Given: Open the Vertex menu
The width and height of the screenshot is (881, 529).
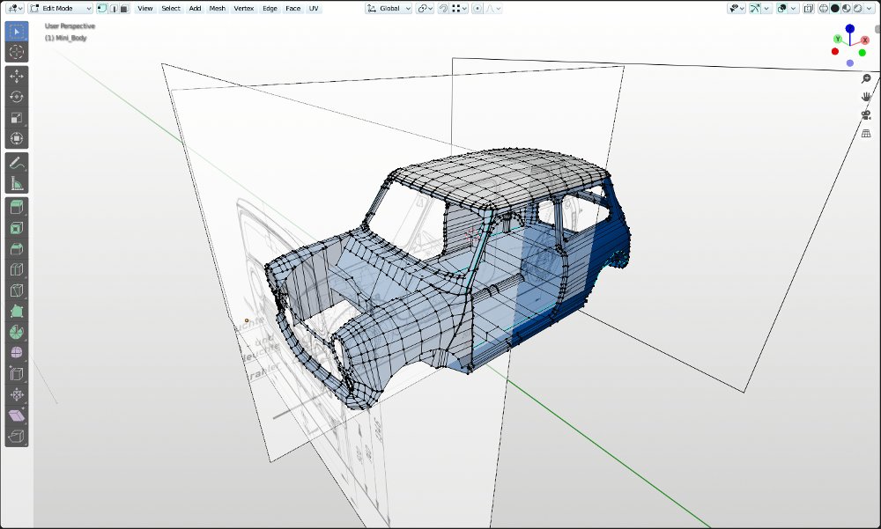Looking at the screenshot, I should [x=244, y=8].
